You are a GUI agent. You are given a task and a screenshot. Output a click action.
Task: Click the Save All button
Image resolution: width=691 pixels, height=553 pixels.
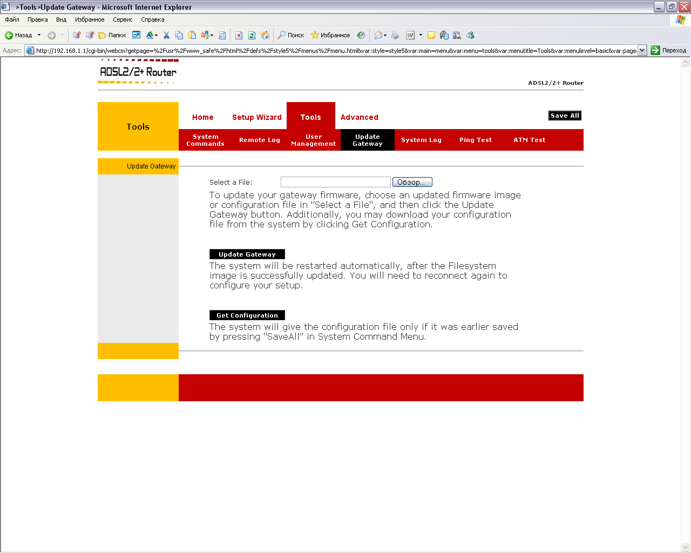click(x=565, y=116)
